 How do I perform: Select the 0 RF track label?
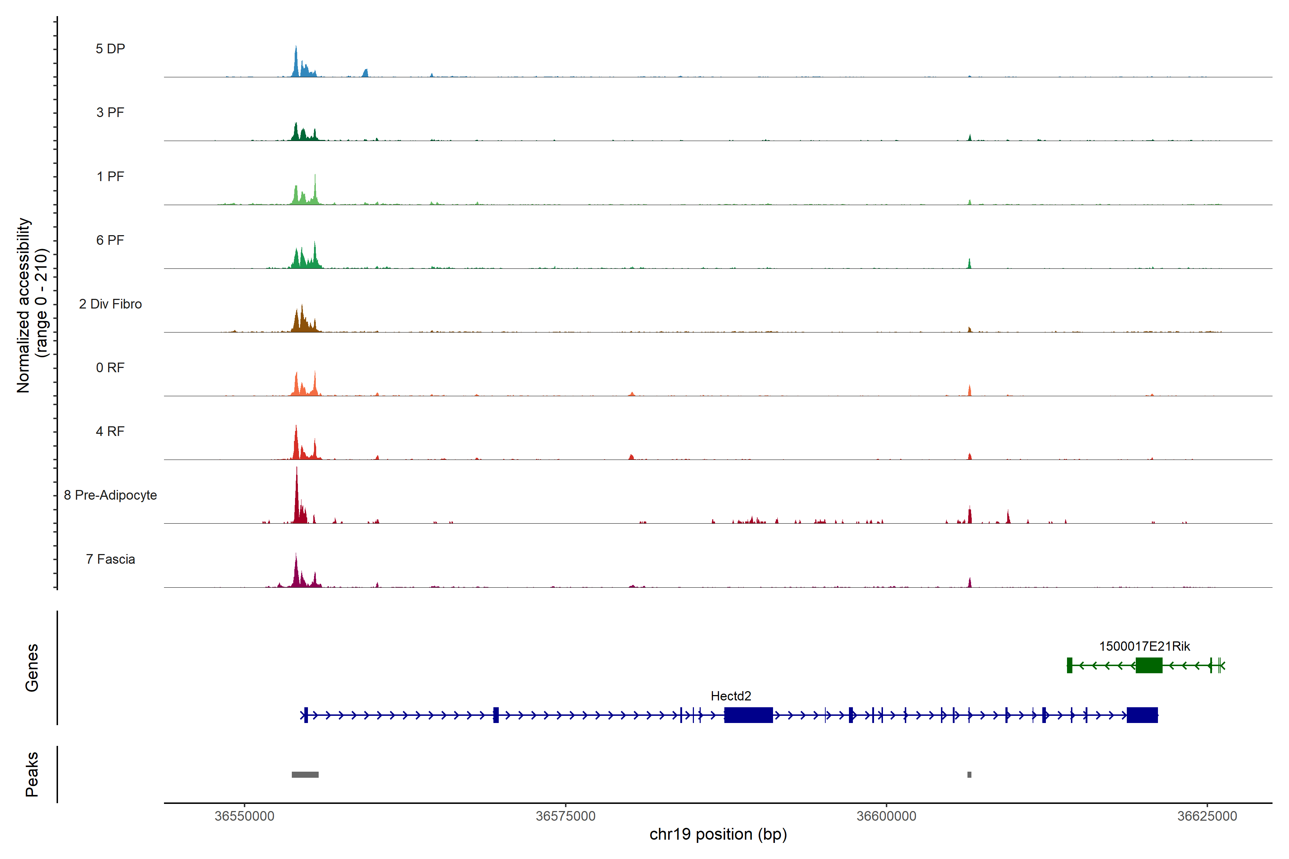tap(110, 368)
